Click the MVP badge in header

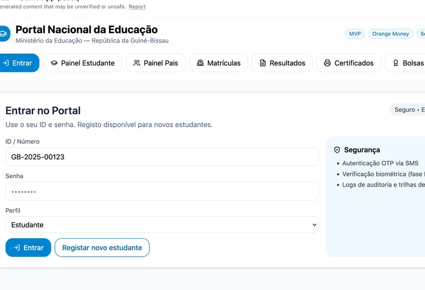[355, 34]
